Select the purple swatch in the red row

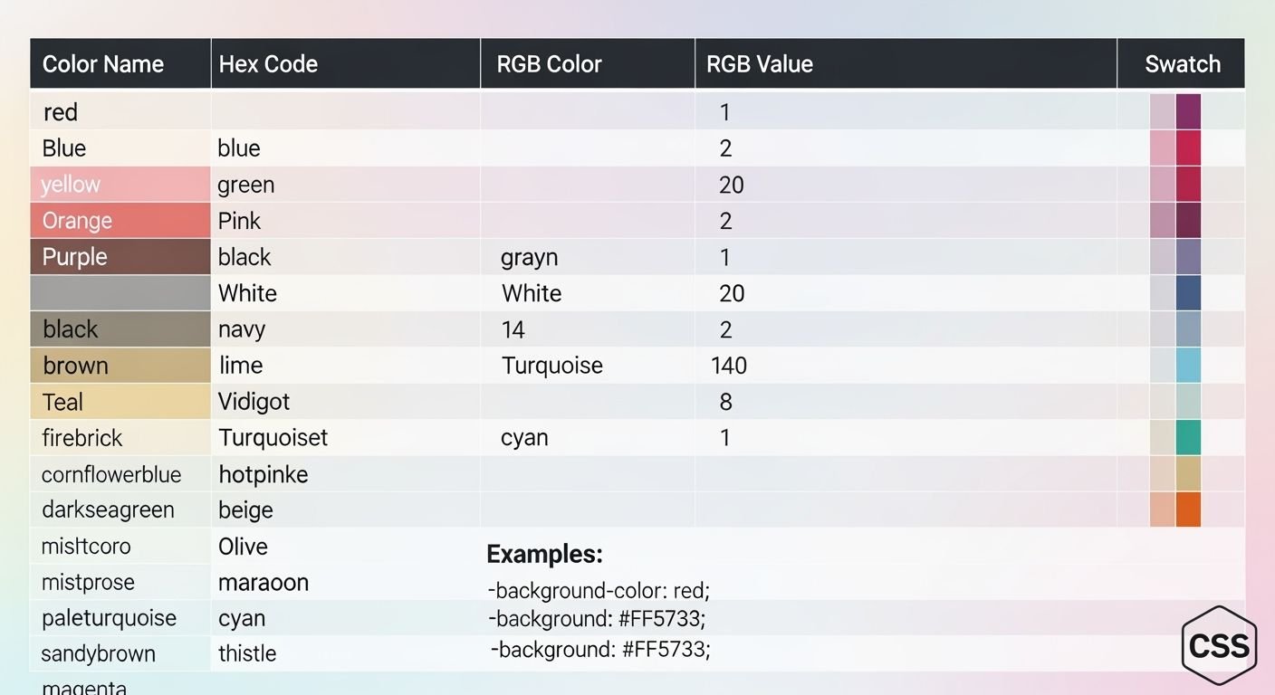tap(1188, 111)
